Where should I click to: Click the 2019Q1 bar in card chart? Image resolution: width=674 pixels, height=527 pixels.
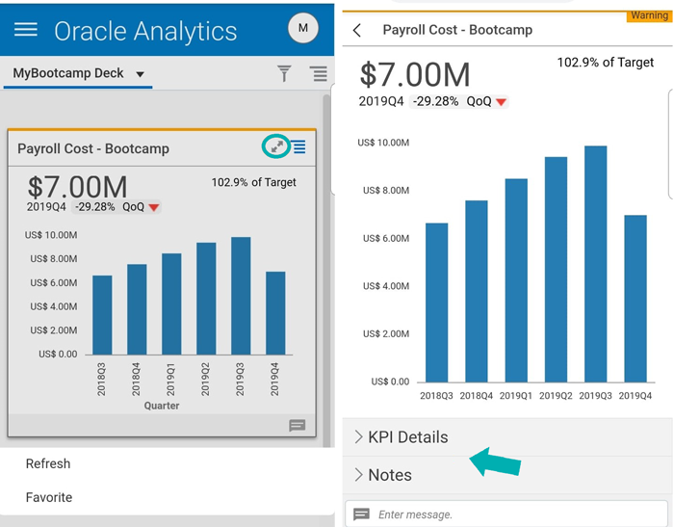171,304
